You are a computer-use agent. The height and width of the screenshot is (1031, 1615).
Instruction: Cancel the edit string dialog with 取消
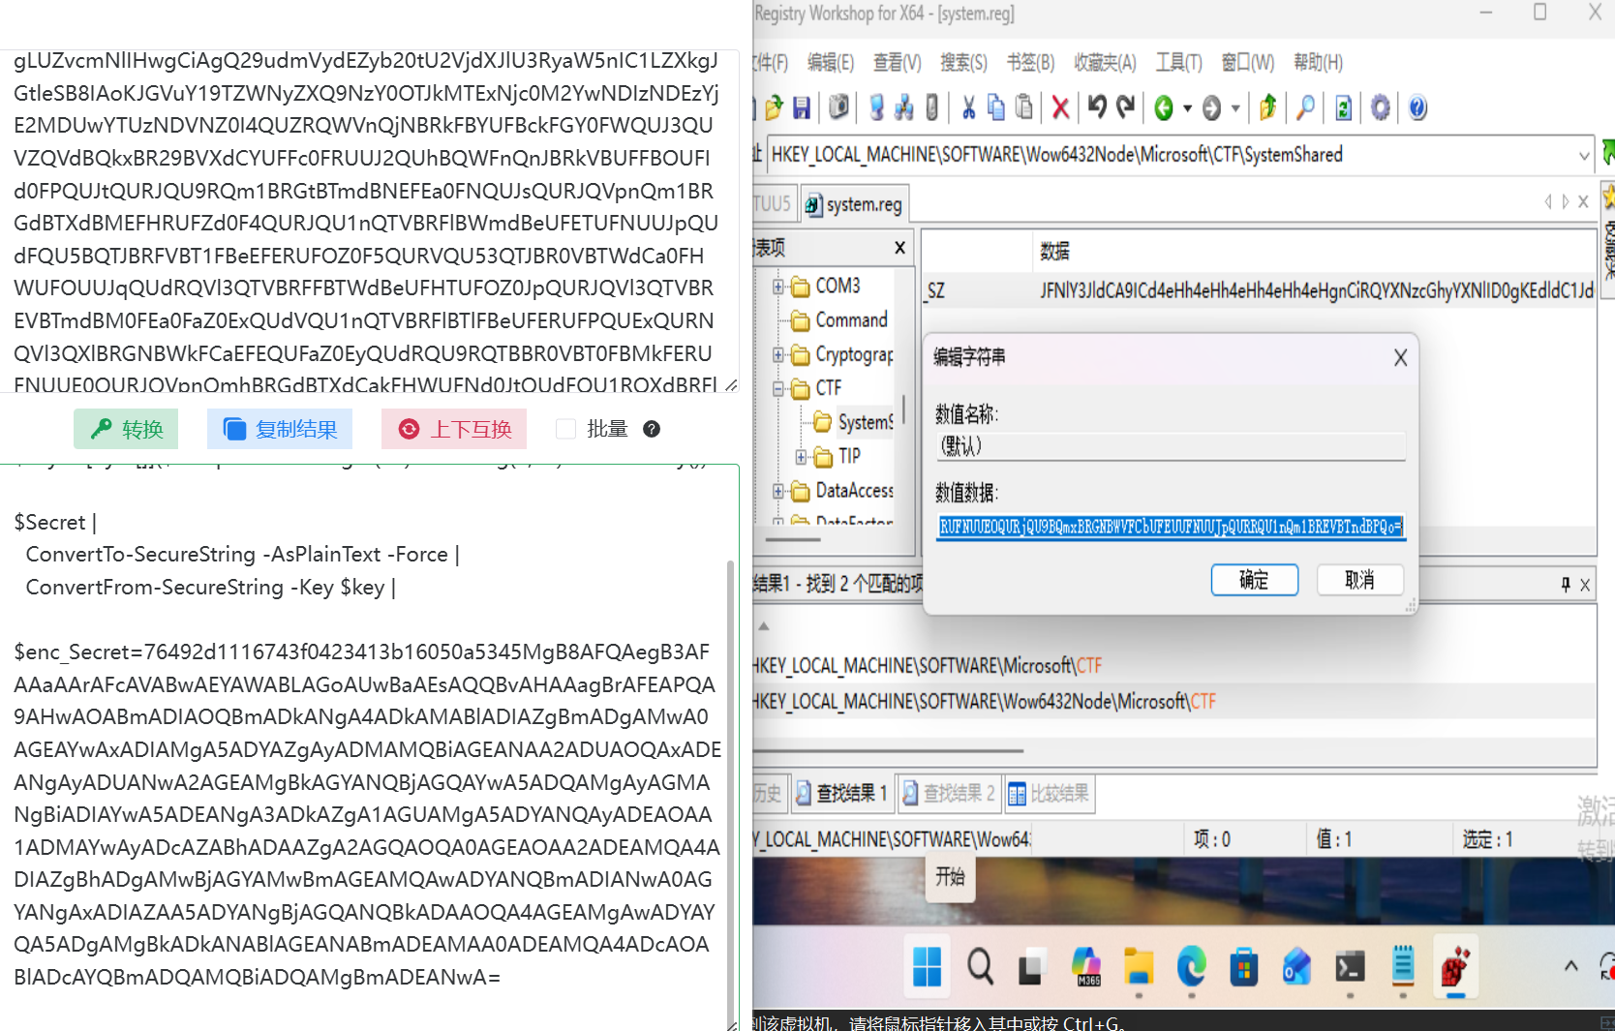coord(1359,580)
